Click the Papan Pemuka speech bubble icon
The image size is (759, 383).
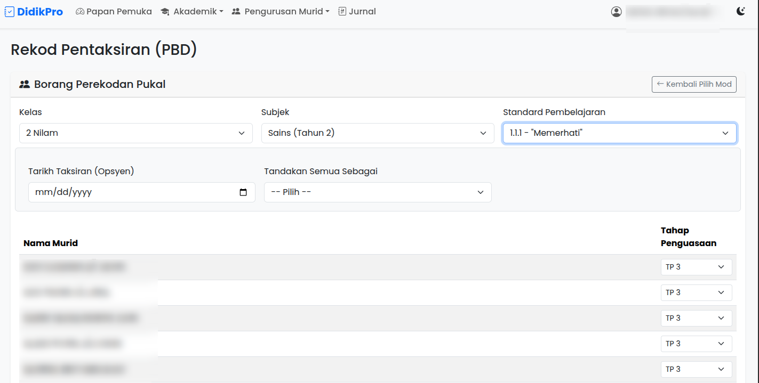point(79,11)
